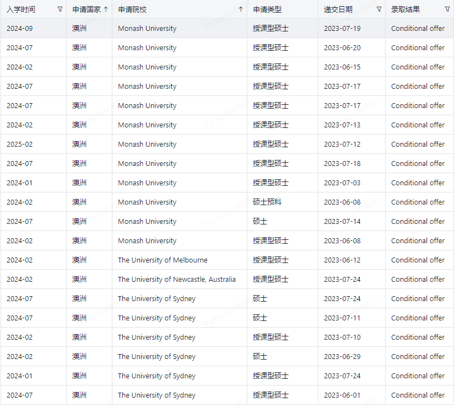Viewport: 454px width, 407px height.
Task: Click submission date 2023-06-29
Action: pos(342,357)
